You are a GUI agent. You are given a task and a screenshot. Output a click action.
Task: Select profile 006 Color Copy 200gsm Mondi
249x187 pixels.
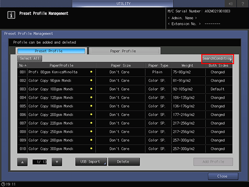[x=125, y=115]
